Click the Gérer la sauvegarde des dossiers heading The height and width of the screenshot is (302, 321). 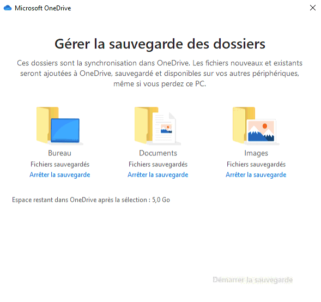click(x=160, y=44)
